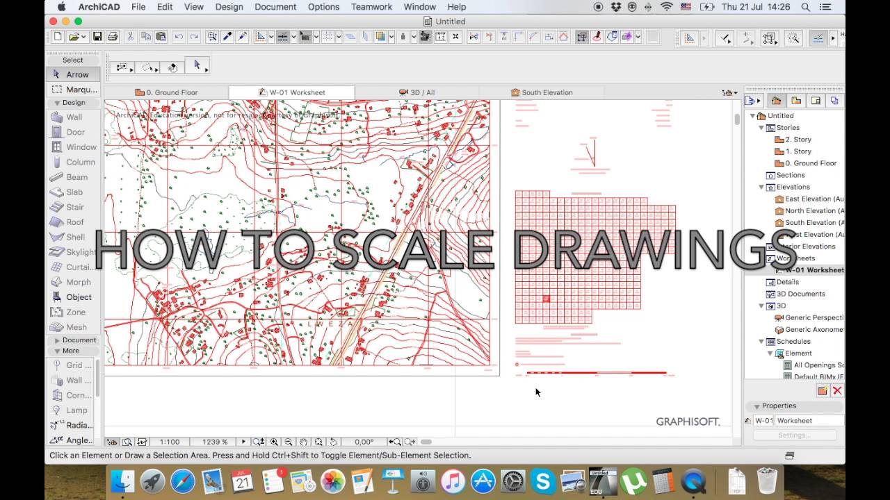Screen dimensions: 890x500
Task: Click the Cut scissors icon
Action: point(131,37)
